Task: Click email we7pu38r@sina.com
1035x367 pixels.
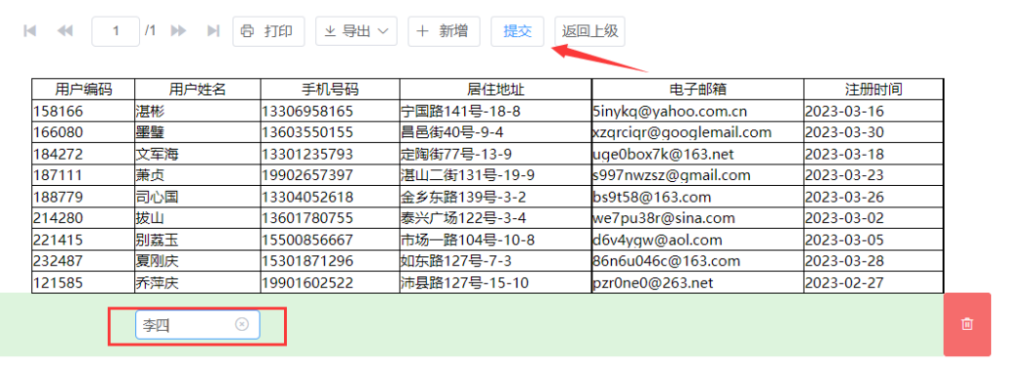Action: pyautogui.click(x=698, y=218)
